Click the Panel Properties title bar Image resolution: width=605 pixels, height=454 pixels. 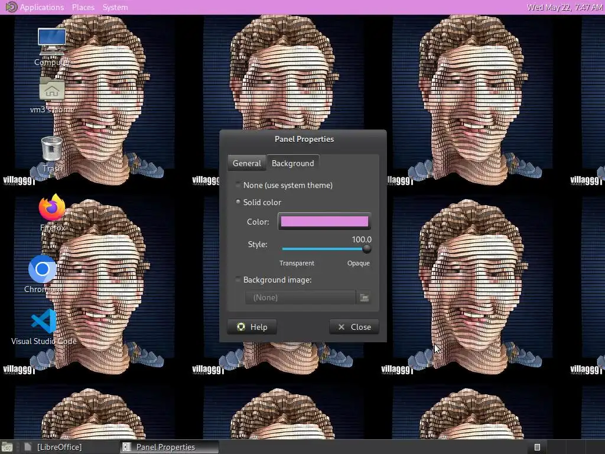[x=304, y=139]
